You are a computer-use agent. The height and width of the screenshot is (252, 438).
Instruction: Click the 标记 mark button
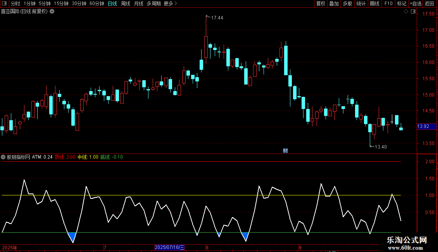coord(402,3)
